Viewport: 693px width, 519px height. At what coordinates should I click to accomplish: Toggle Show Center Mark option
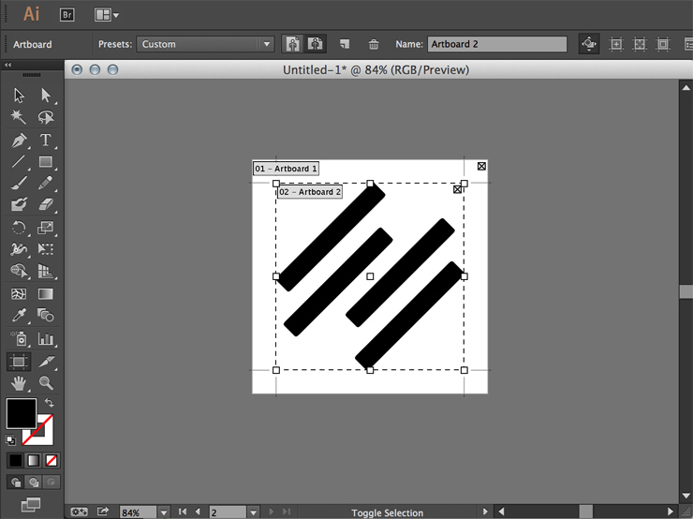tap(615, 44)
